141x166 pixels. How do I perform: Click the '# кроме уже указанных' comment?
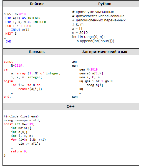tap(93, 12)
